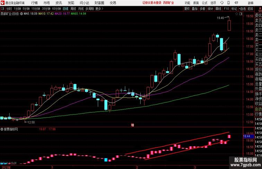Click the diamond icon at chart top right

(x=237, y=14)
